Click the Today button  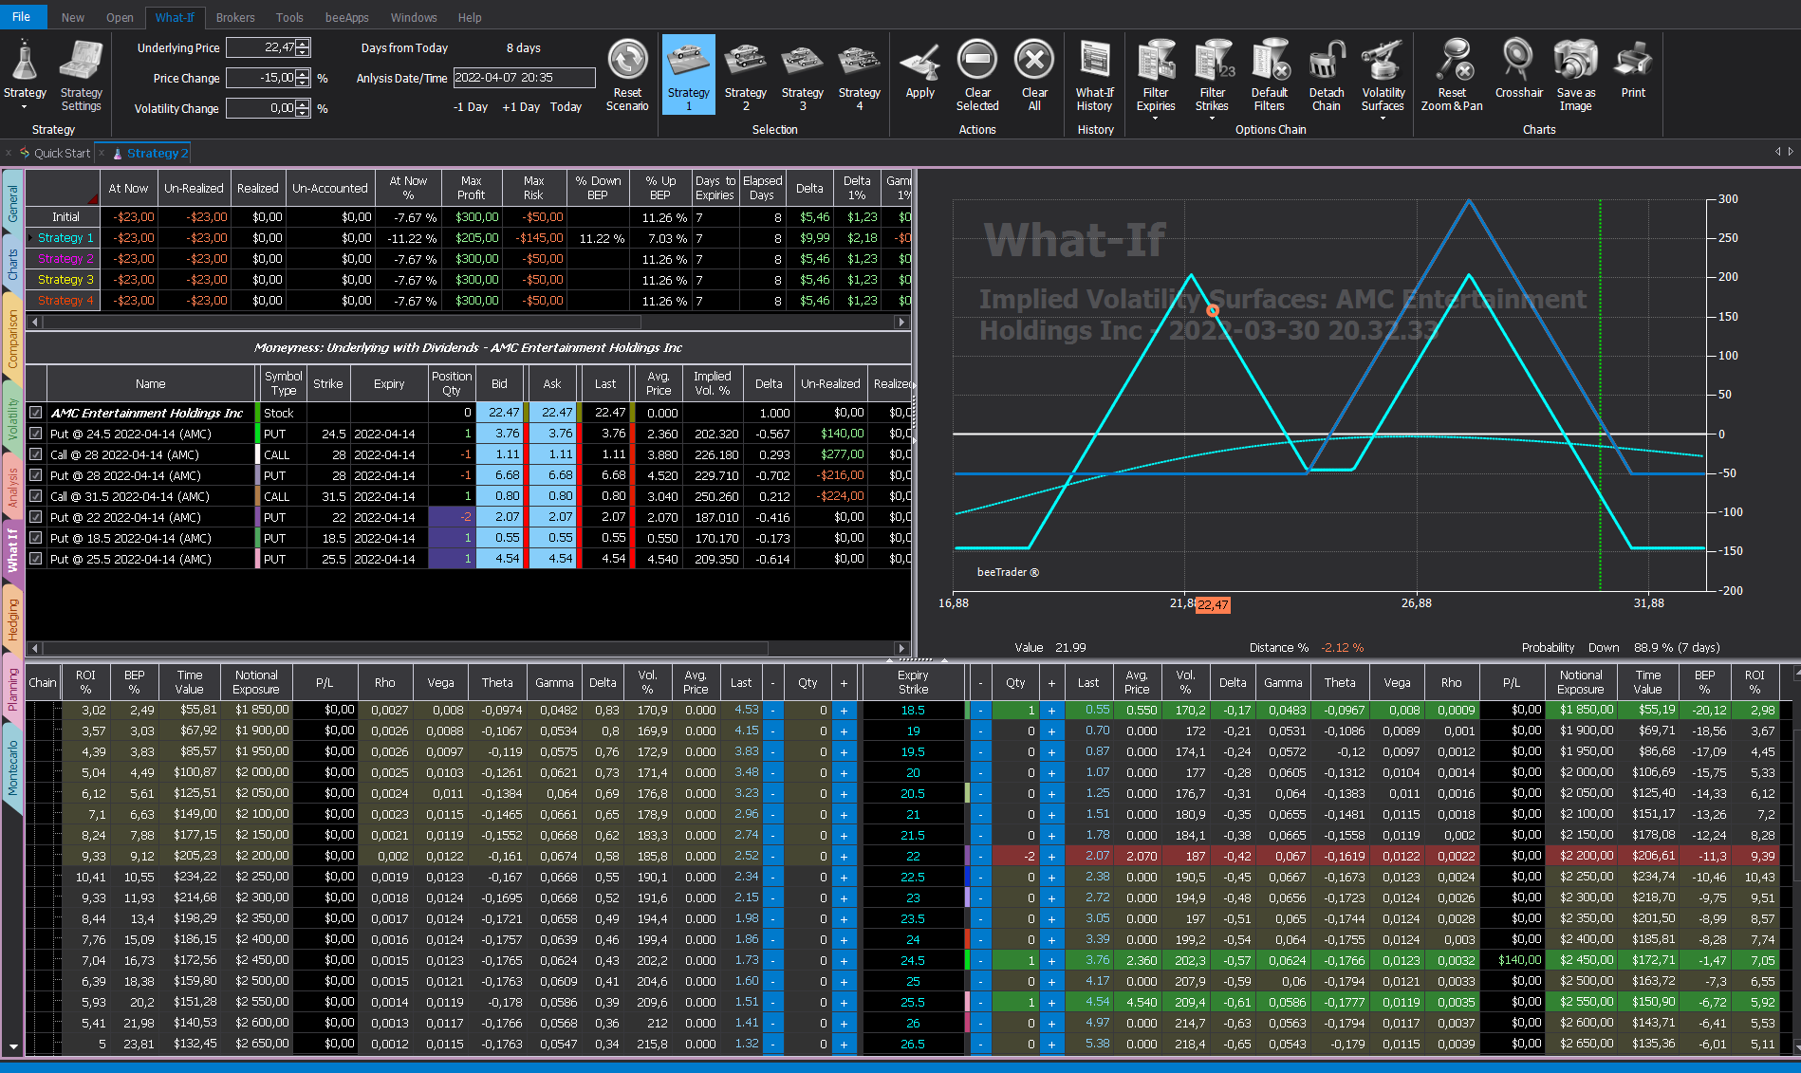pos(566,107)
